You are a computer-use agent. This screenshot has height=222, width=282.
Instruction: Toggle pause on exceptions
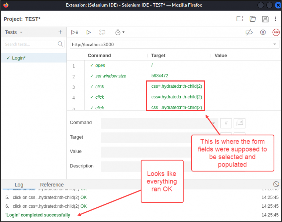pyautogui.click(x=263, y=32)
